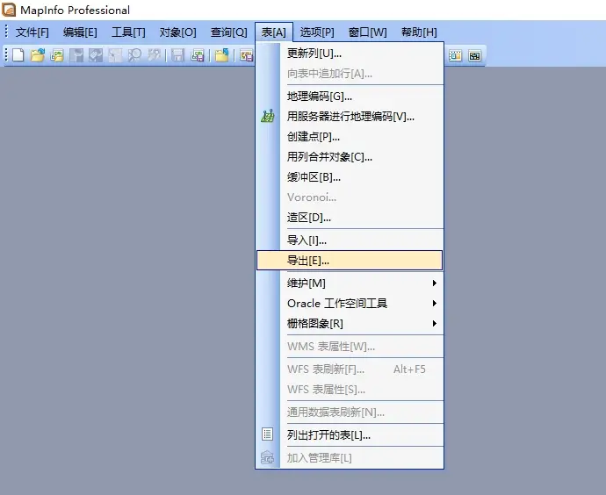Click the list icon beside 列出打开的表
This screenshot has height=495, width=606.
pyautogui.click(x=267, y=434)
